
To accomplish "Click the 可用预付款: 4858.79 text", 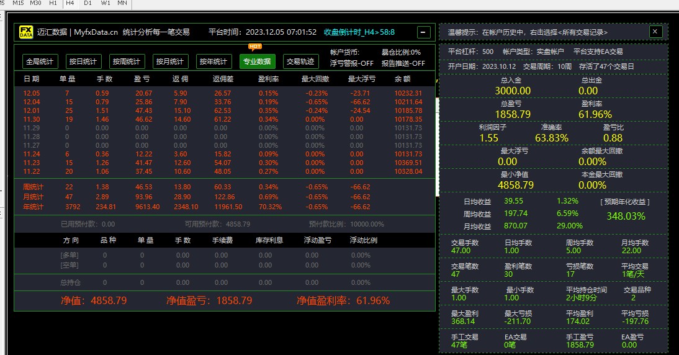I will 217,224.
